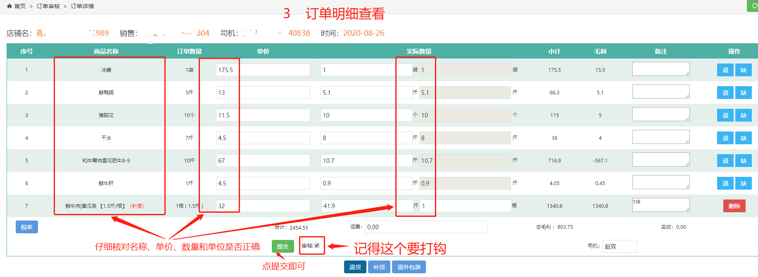Click the red 删除 button in row 7
This screenshot has height=277, width=758.
734,206
